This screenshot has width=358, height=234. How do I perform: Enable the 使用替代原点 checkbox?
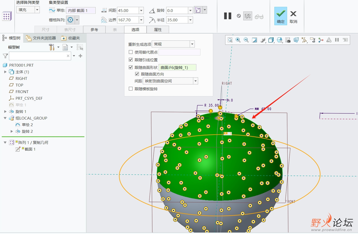click(x=131, y=52)
